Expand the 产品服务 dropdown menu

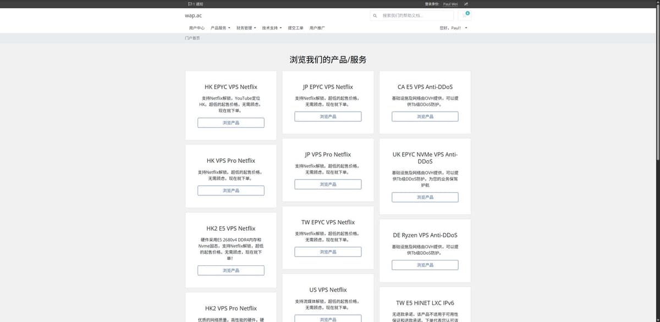click(221, 28)
